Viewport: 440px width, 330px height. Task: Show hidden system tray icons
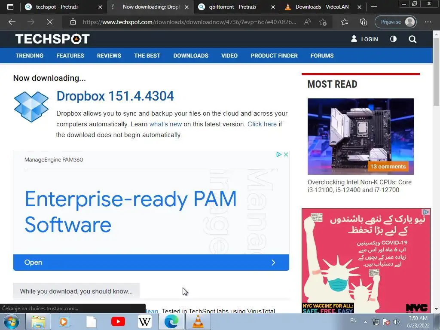coord(365,321)
